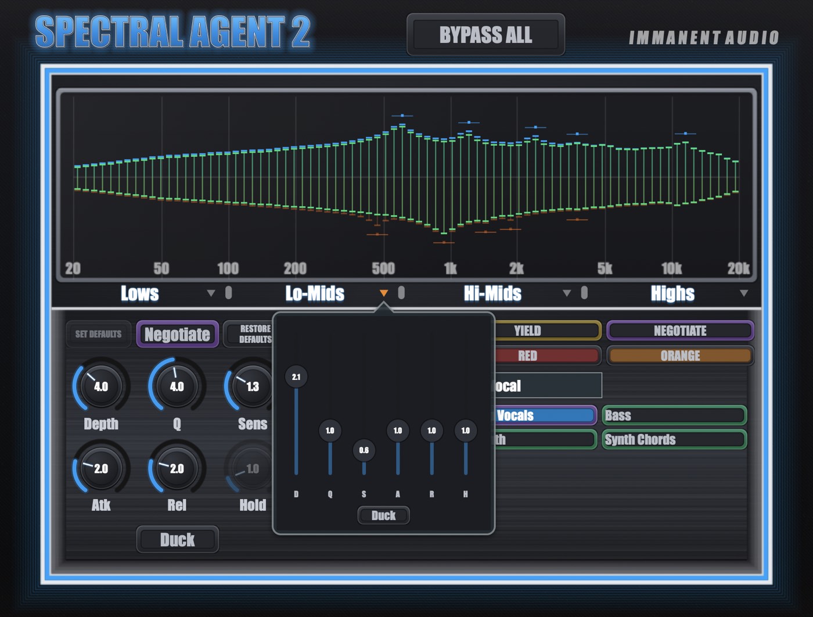This screenshot has width=813, height=617.
Task: Select the Vocals channel entry
Action: [x=545, y=415]
